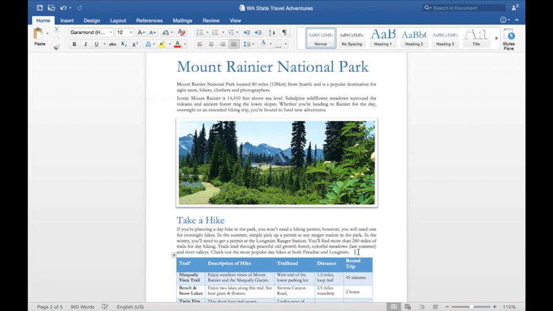Open the Styles Pane
This screenshot has height=311, width=553.
509,39
